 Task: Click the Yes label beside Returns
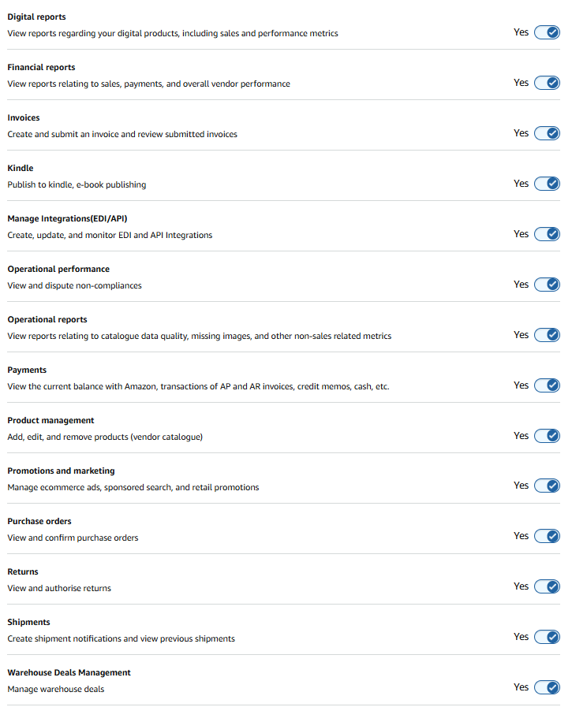[x=521, y=586]
